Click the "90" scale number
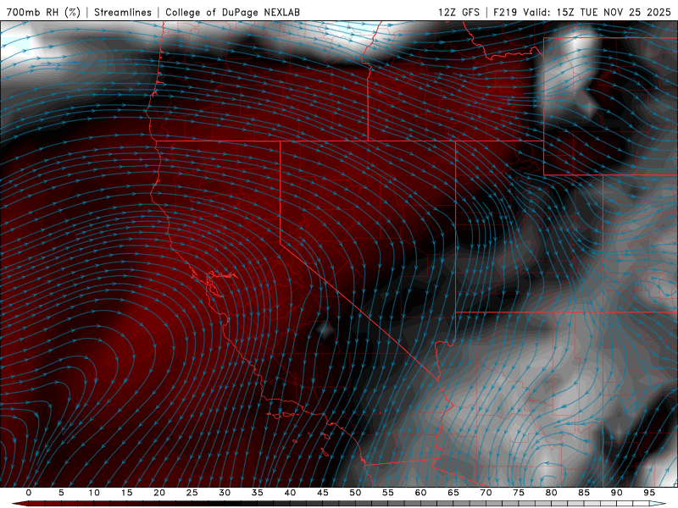This screenshot has height=508, width=678. tap(616, 493)
